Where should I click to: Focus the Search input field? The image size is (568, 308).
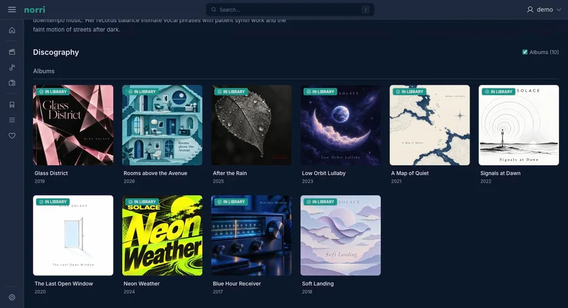click(290, 9)
